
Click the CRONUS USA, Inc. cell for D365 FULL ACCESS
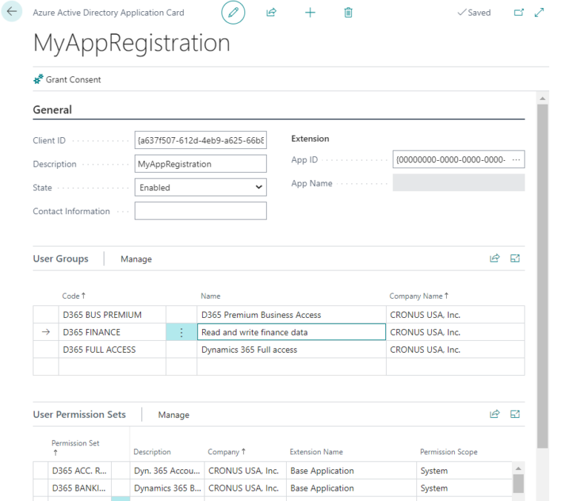[456, 350]
